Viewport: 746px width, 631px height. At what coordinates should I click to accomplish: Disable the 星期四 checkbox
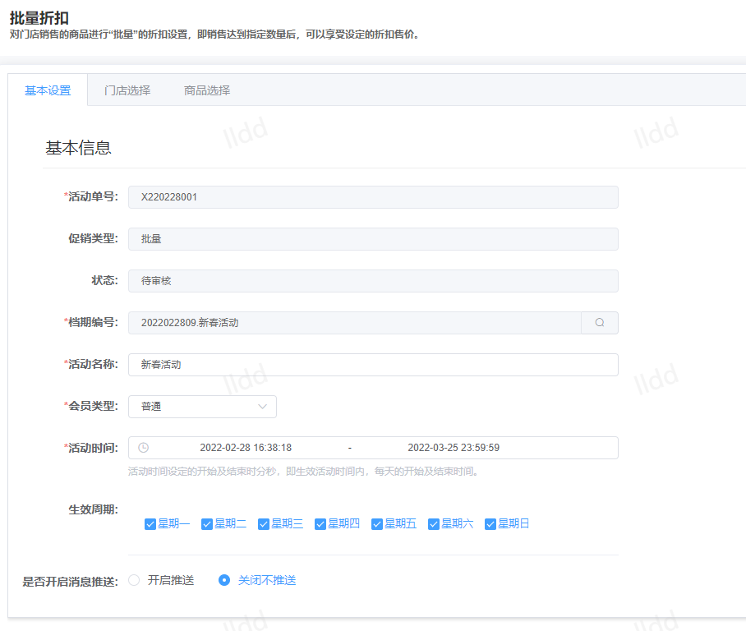tap(320, 524)
